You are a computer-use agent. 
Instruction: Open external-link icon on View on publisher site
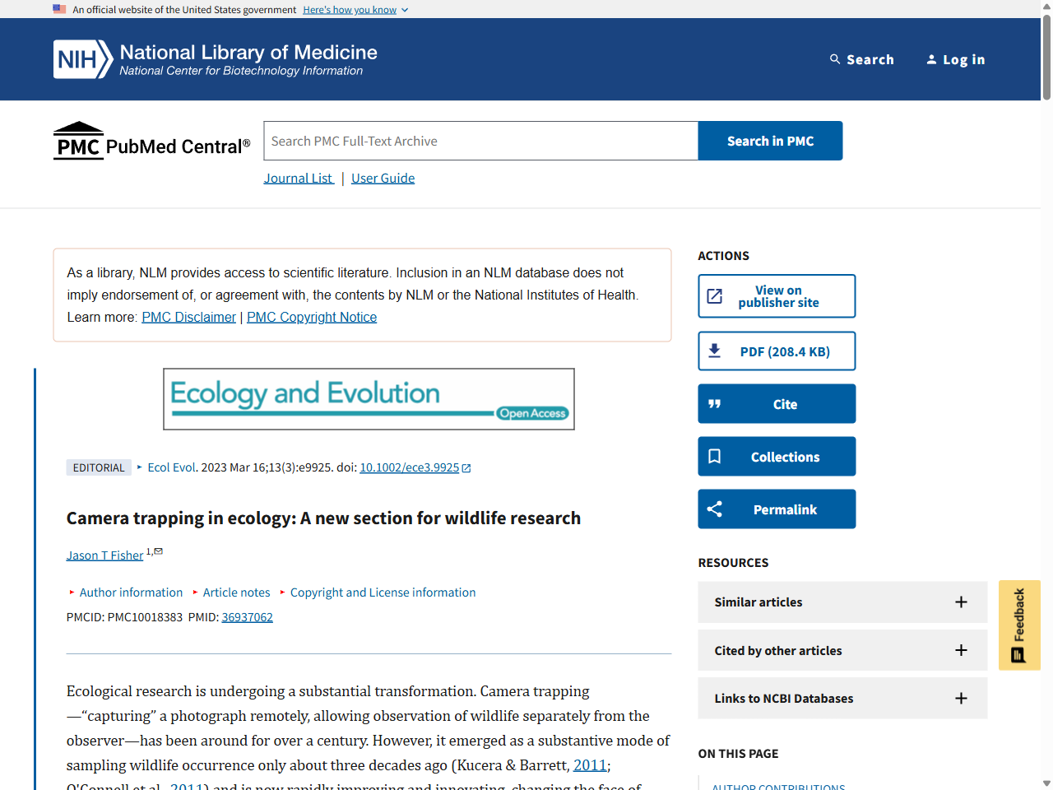point(715,295)
